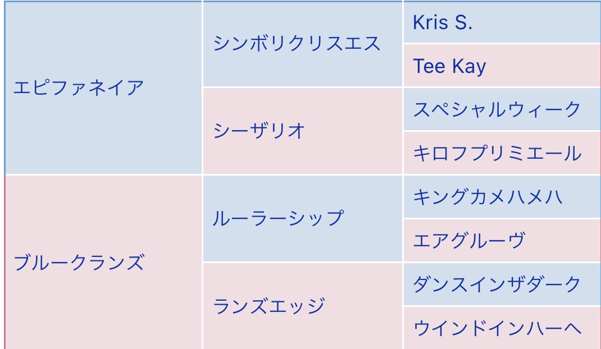Open the キングカメハメハ link
Screen dimensions: 601x349
tap(488, 197)
